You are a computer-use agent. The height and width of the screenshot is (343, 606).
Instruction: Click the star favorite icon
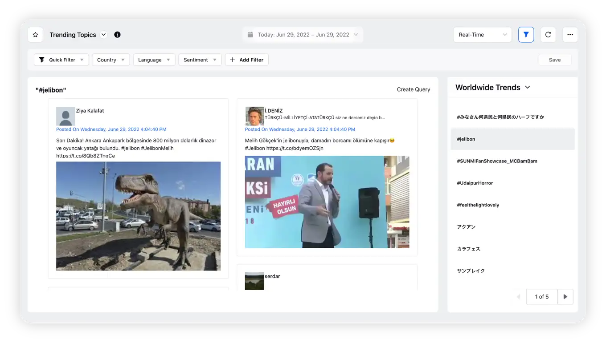pos(35,35)
